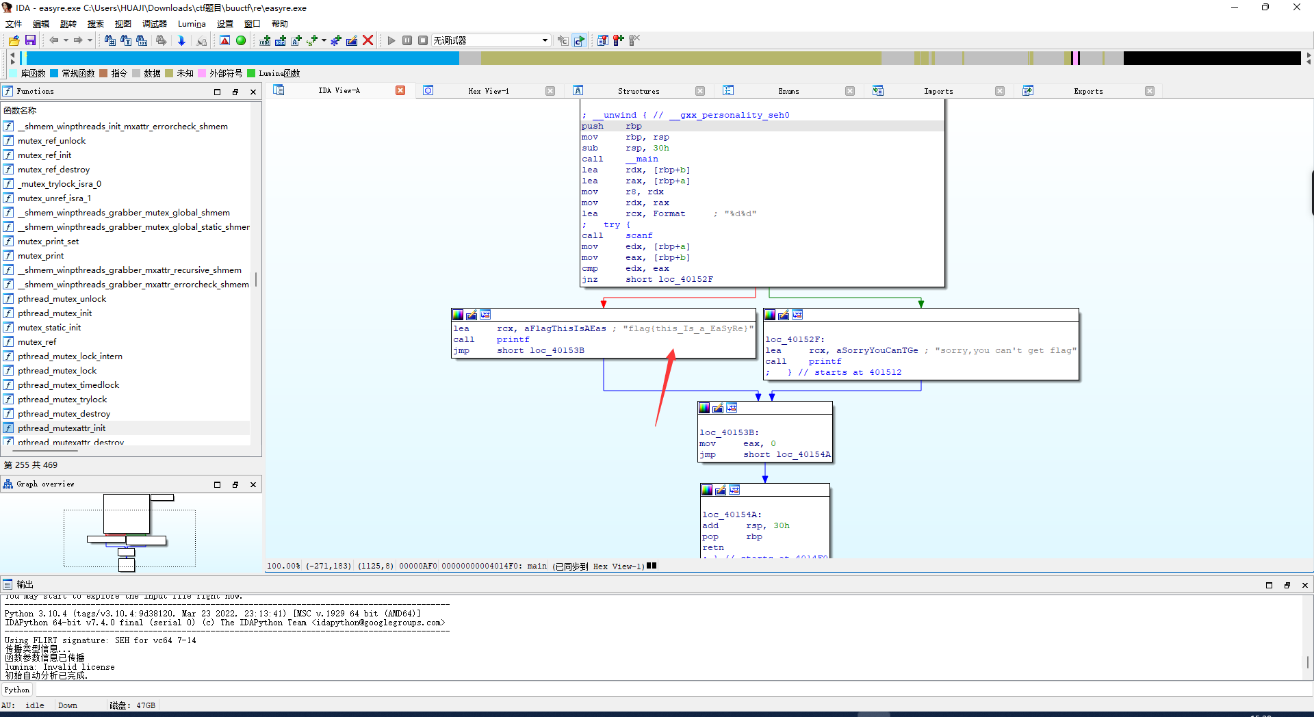Click the green circle status icon
Viewport: 1314px width, 717px height.
pos(241,40)
